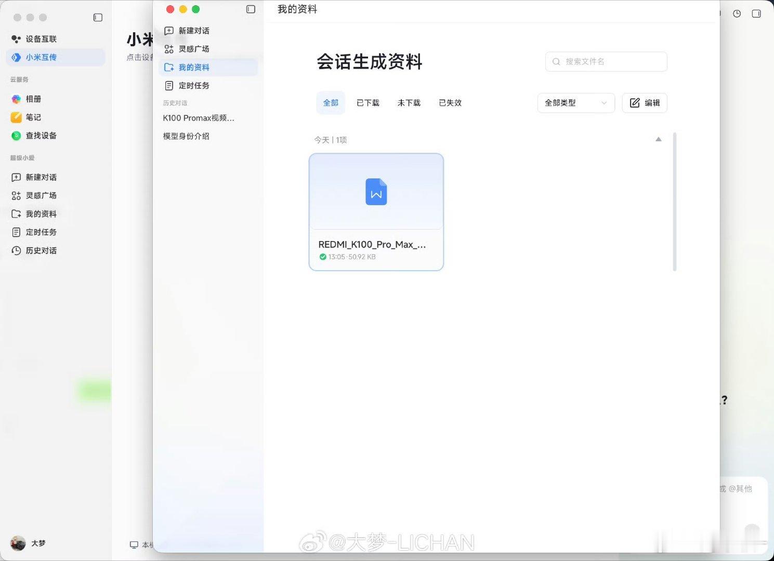Viewport: 774px width, 561px height.
Task: Open 我的资料 under 超级小爱 in back window
Action: 56,214
